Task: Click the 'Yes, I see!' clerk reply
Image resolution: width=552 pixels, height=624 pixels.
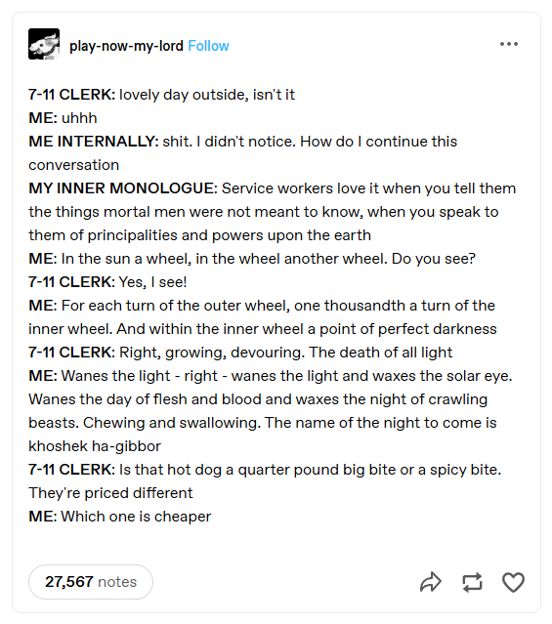Action: (153, 282)
